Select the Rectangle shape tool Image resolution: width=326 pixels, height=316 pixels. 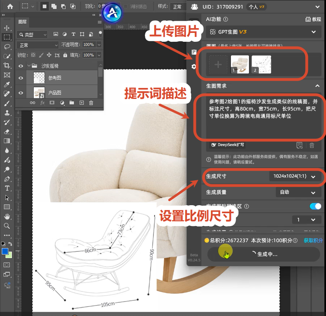(7, 207)
